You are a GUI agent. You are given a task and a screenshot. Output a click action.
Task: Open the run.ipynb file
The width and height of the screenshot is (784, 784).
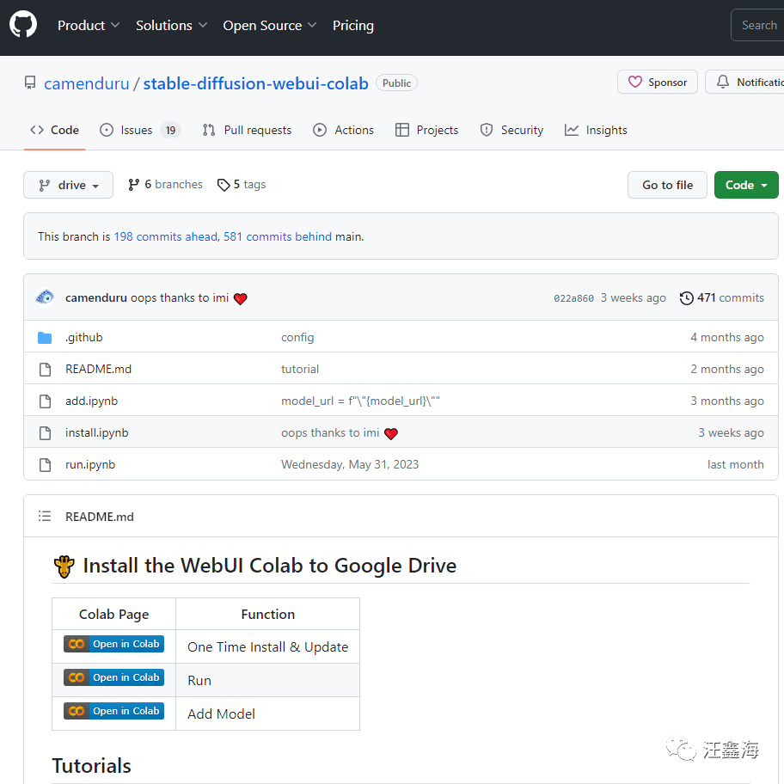pos(90,464)
